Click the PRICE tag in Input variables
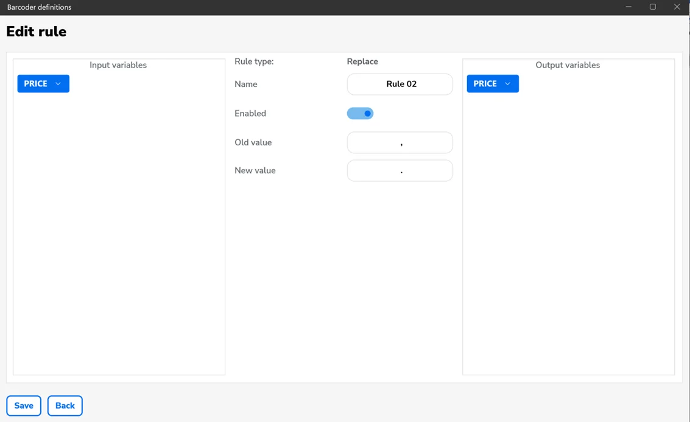The height and width of the screenshot is (422, 690). click(x=36, y=84)
